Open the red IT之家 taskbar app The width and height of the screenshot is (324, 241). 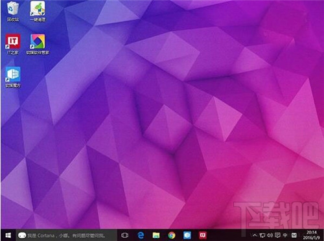pos(203,235)
